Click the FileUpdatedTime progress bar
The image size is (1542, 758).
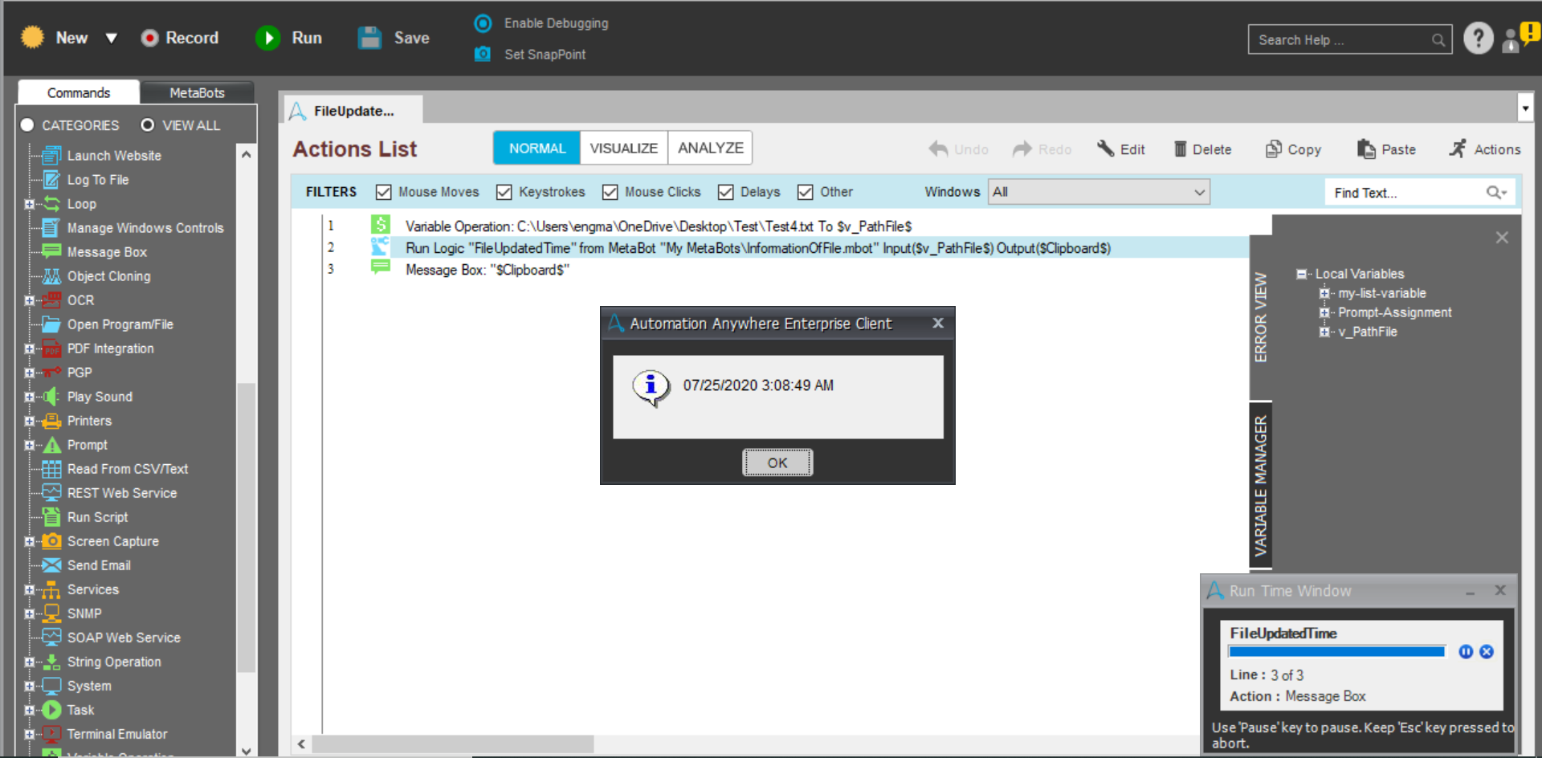[1337, 651]
